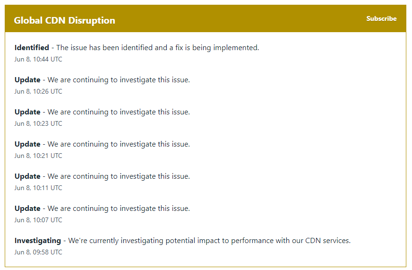Select the Identified status label
412x270 pixels.
(32, 48)
